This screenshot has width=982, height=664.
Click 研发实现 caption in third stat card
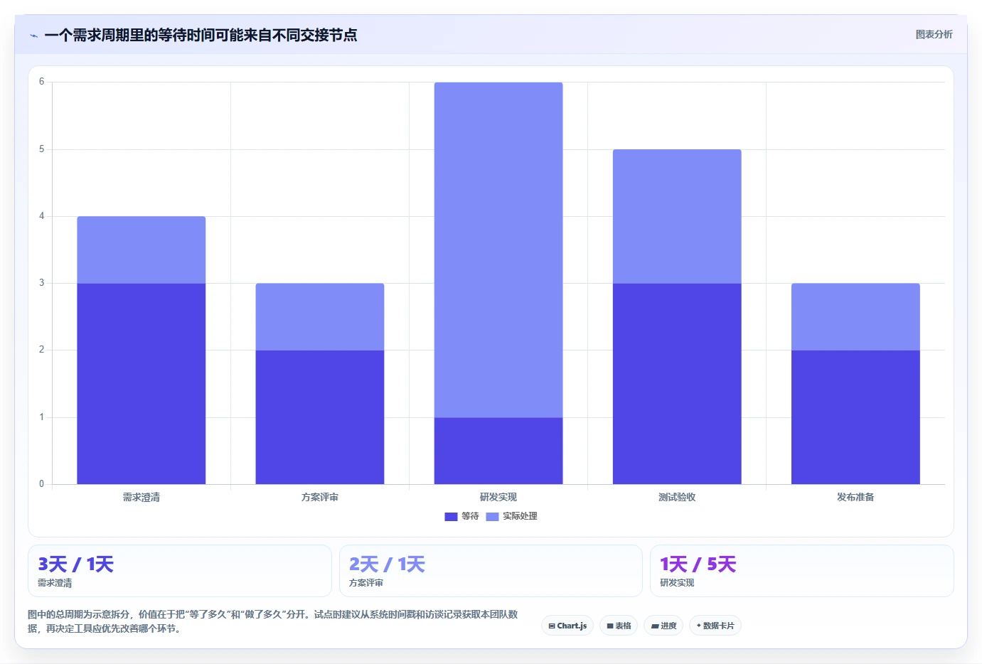click(677, 583)
